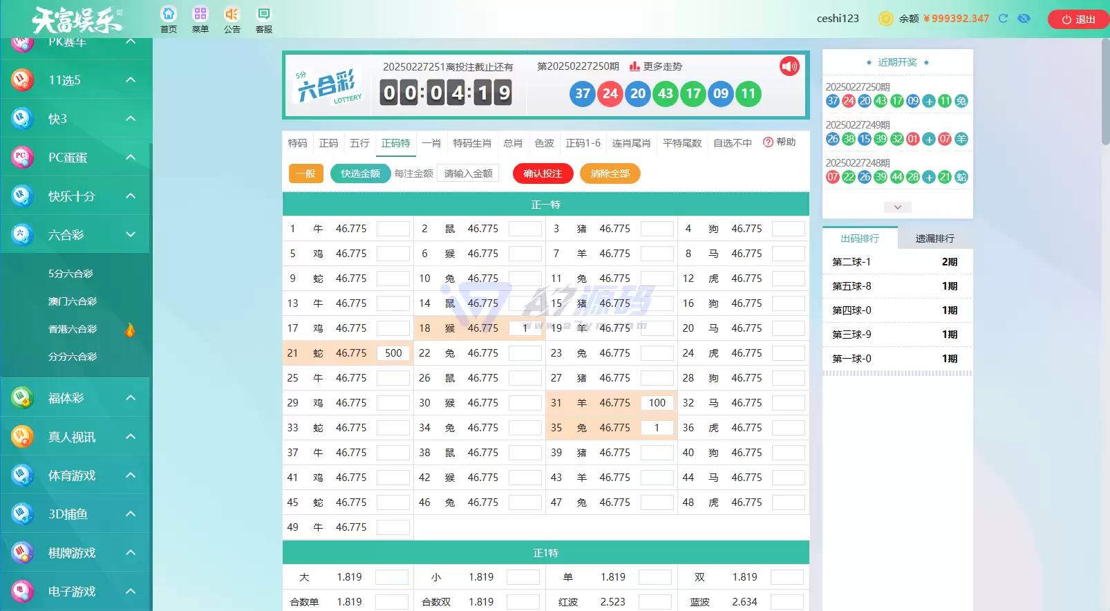
Task: Refresh the account balance
Action: (1004, 19)
